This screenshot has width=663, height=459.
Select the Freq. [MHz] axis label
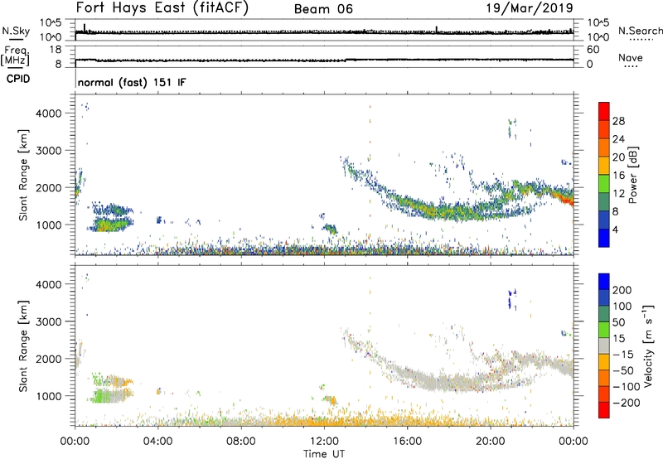[x=15, y=56]
